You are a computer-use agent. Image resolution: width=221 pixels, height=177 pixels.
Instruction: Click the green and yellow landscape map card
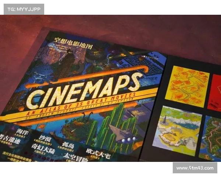pyautogui.click(x=177, y=131)
